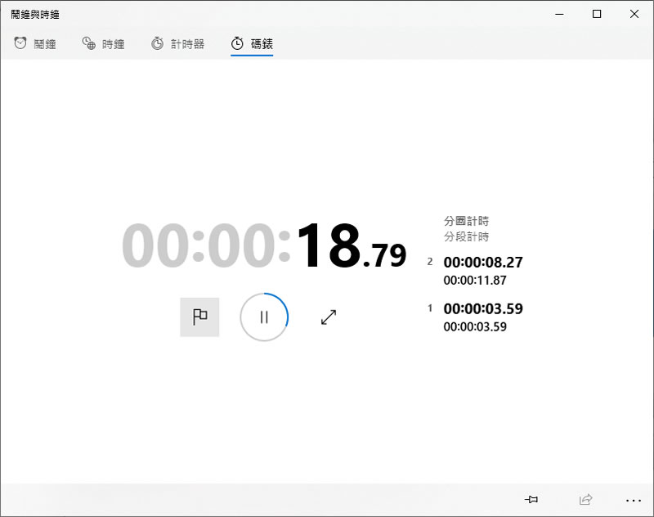Click the share icon in the bottom bar

tap(585, 499)
